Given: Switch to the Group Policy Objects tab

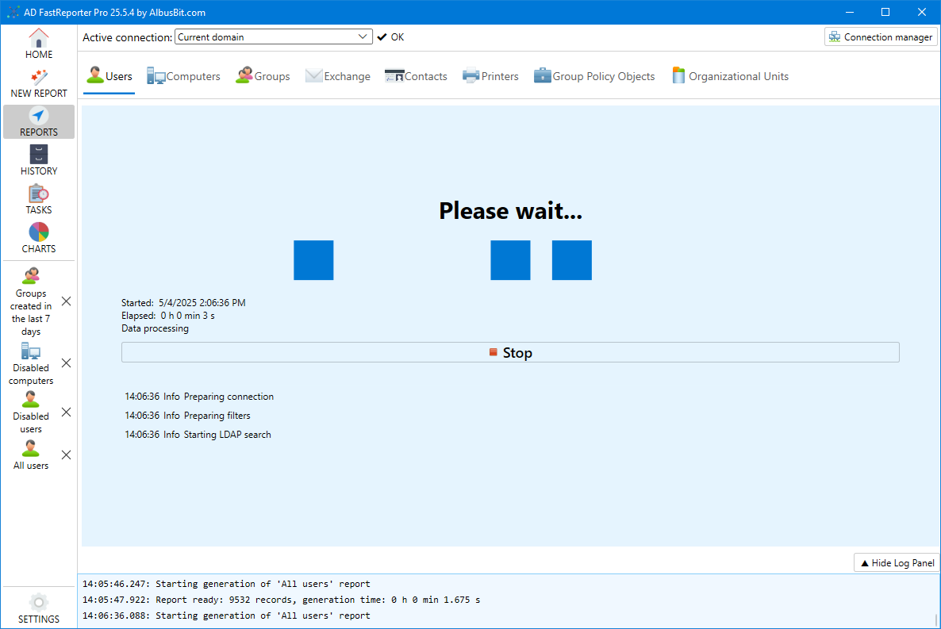Looking at the screenshot, I should click(594, 76).
